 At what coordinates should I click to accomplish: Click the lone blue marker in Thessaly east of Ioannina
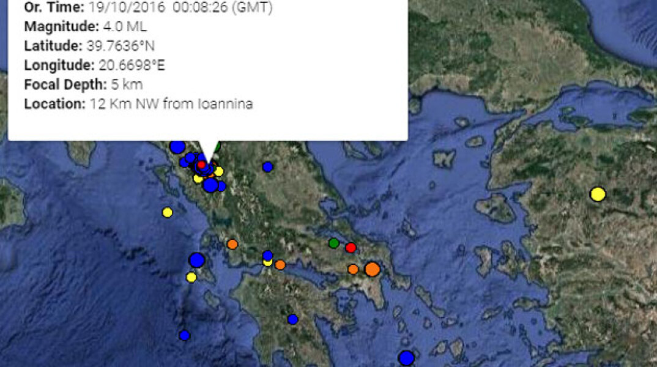(x=267, y=166)
